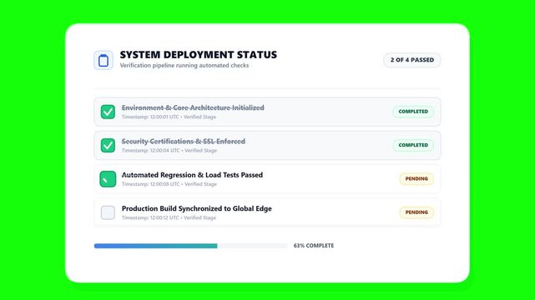This screenshot has height=300, width=535.
Task: Click the Timestamp 12:00:01 UTC line
Action: [x=169, y=117]
